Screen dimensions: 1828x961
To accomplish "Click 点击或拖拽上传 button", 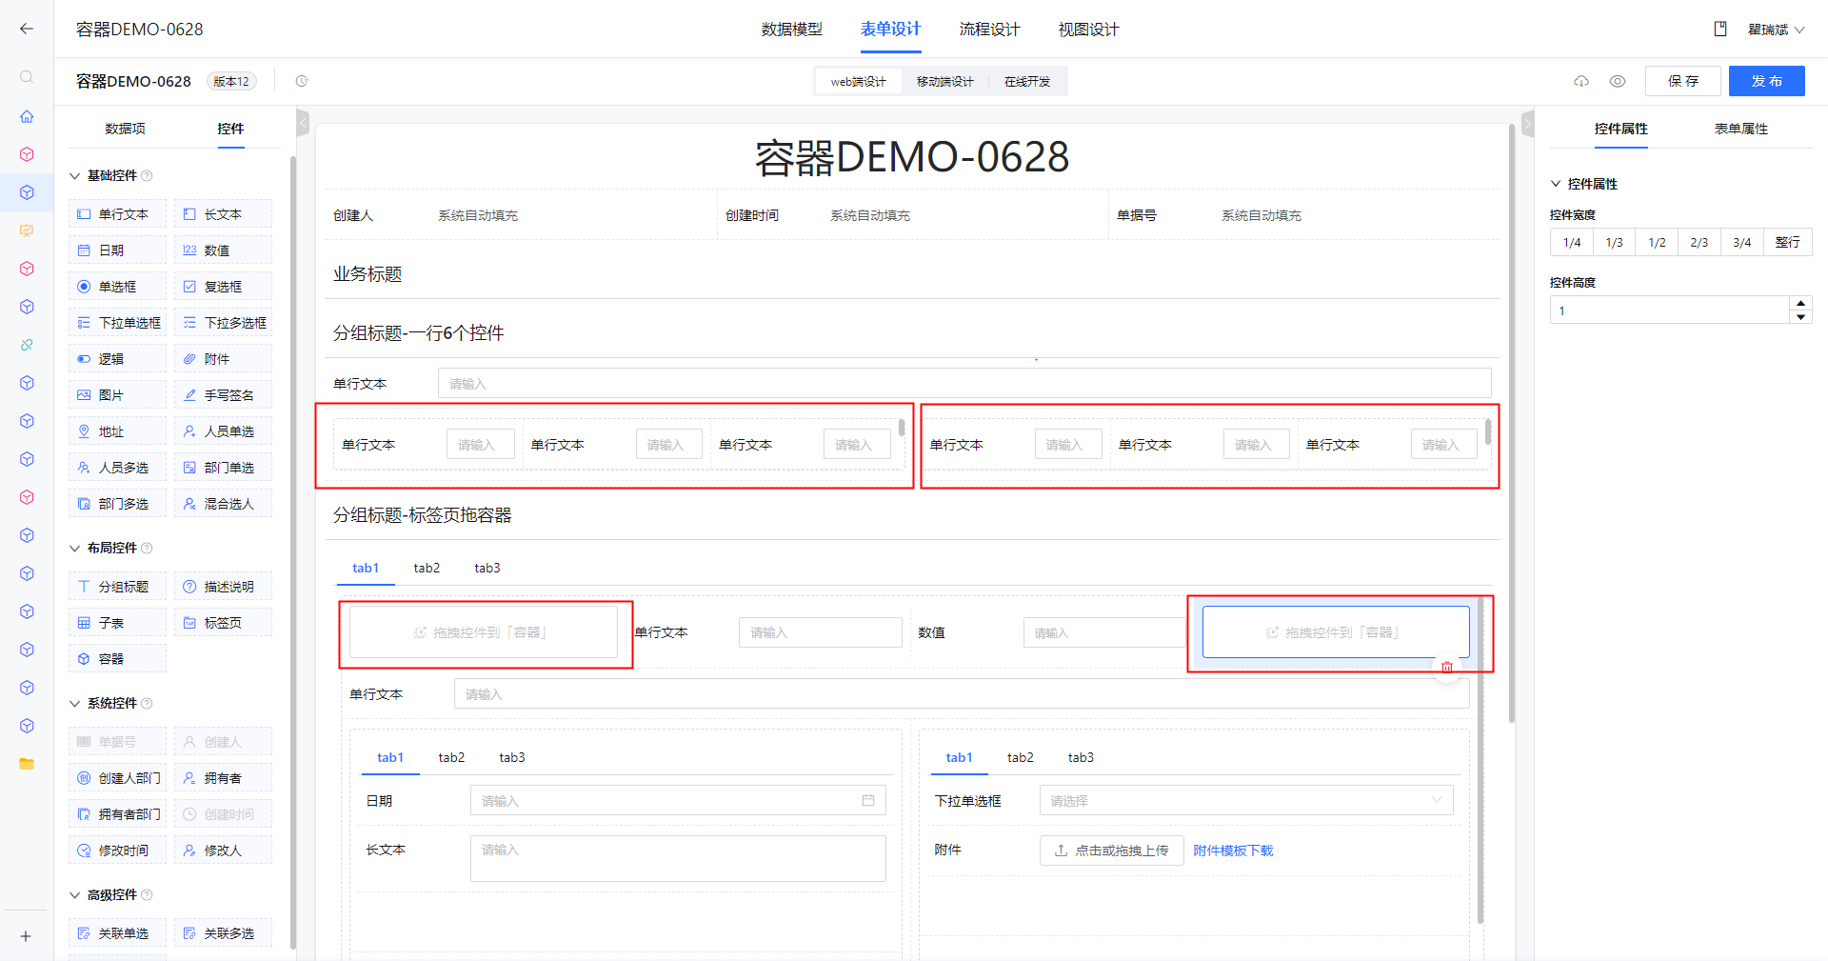I will click(x=1112, y=851).
